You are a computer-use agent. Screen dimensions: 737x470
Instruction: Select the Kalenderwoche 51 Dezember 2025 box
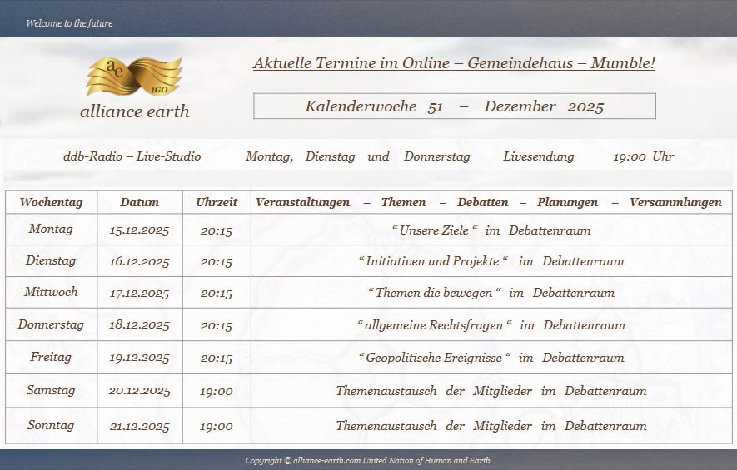[454, 106]
